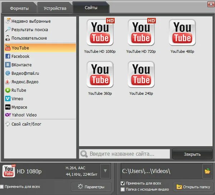
Task: Switch to the Форматы tab
Action: coord(19,8)
